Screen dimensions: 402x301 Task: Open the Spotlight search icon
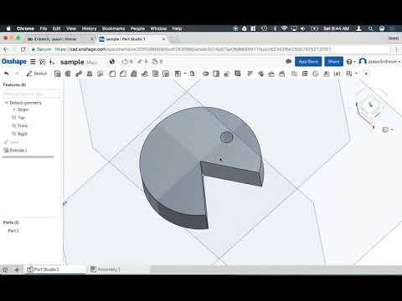[x=370, y=28]
